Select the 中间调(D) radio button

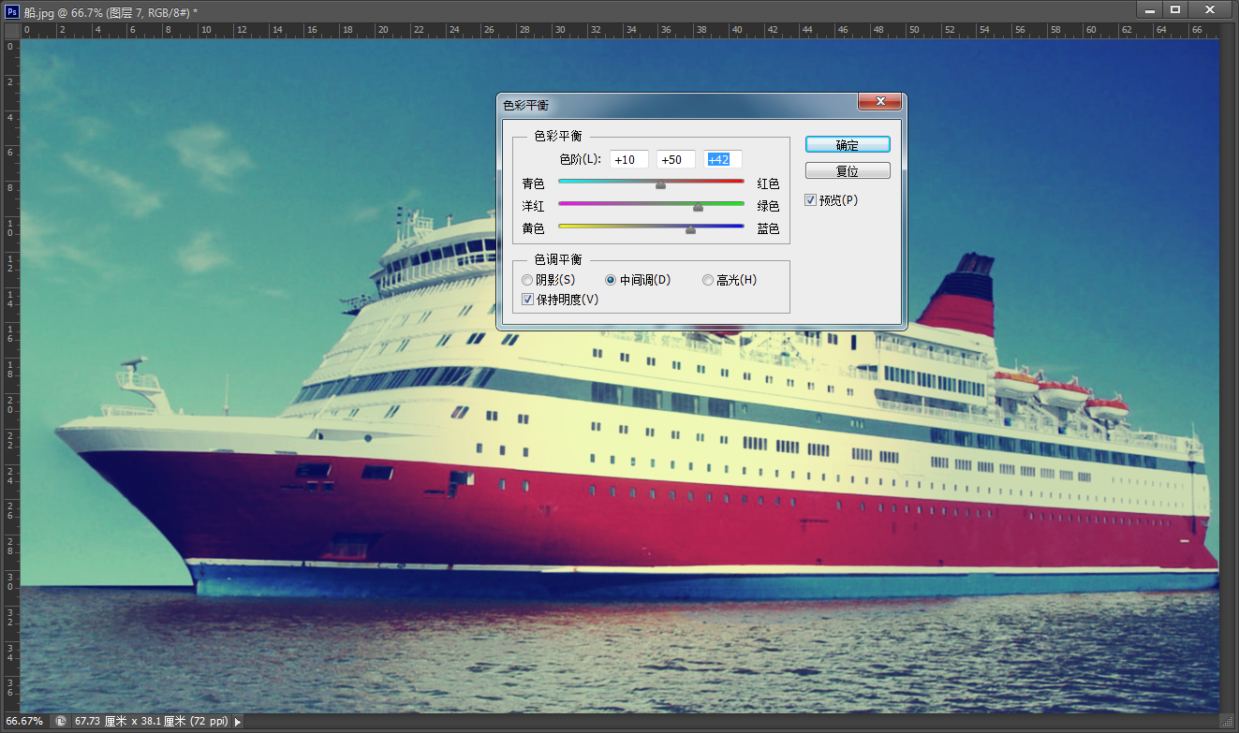[x=612, y=279]
